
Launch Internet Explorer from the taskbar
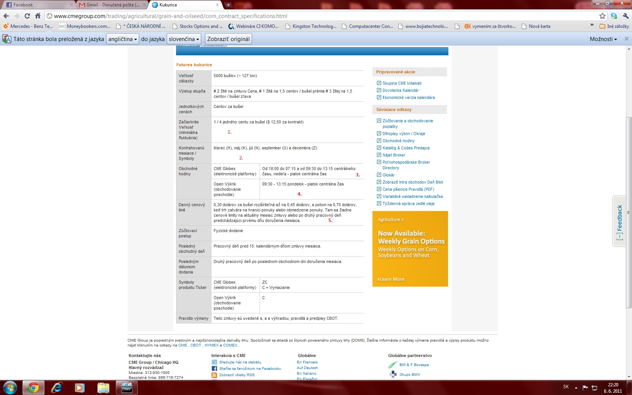[x=56, y=387]
